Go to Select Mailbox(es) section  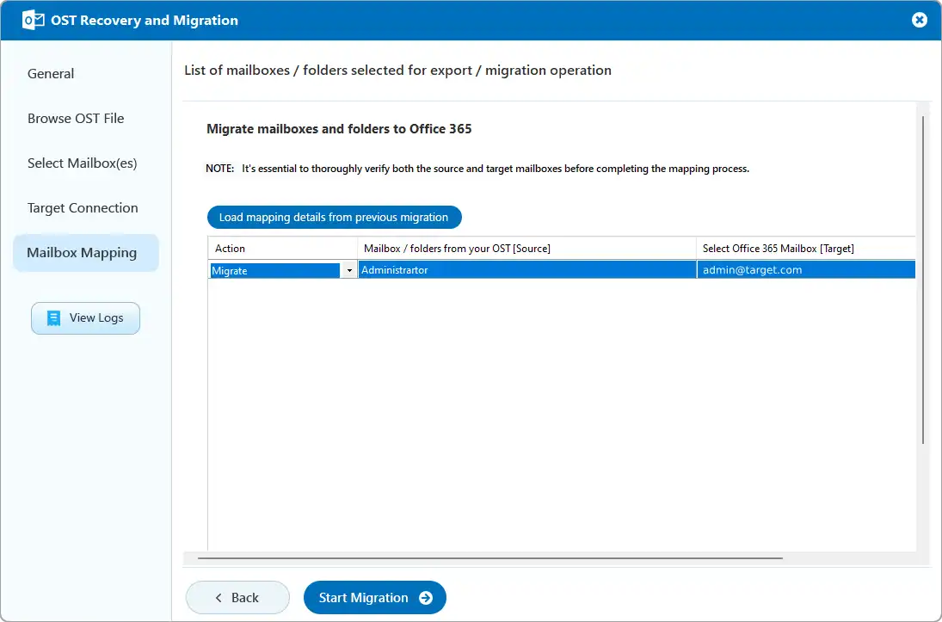81,163
